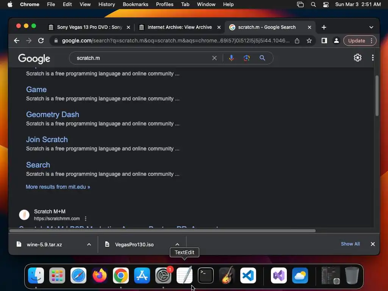Close the Sony Vegas 13 Pro tab
Screen dimensions: 388x291
pos(128,27)
